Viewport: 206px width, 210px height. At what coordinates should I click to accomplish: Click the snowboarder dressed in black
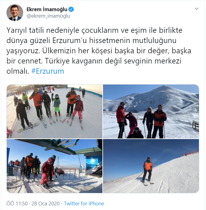click(23, 113)
